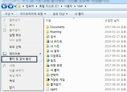This screenshot has width=127, height=92.
Task: Click the 즐겨찾기 star folder icon
Action: [48, 84]
